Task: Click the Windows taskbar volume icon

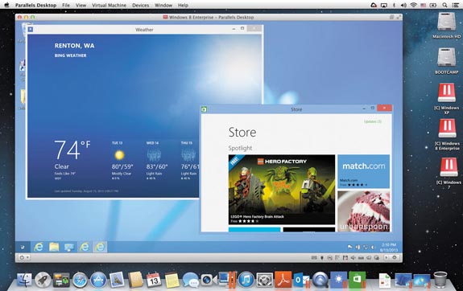Action: point(373,247)
